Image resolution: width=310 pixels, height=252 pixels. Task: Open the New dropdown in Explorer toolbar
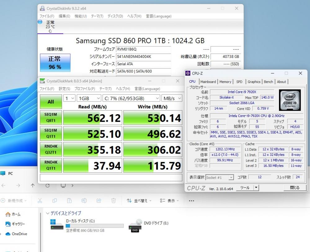pos(14,201)
